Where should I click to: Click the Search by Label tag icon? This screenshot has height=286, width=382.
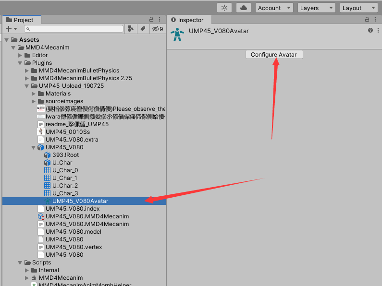(x=142, y=29)
